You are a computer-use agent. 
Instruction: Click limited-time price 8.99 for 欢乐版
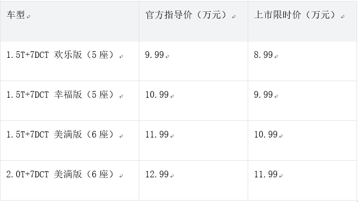(x=263, y=55)
